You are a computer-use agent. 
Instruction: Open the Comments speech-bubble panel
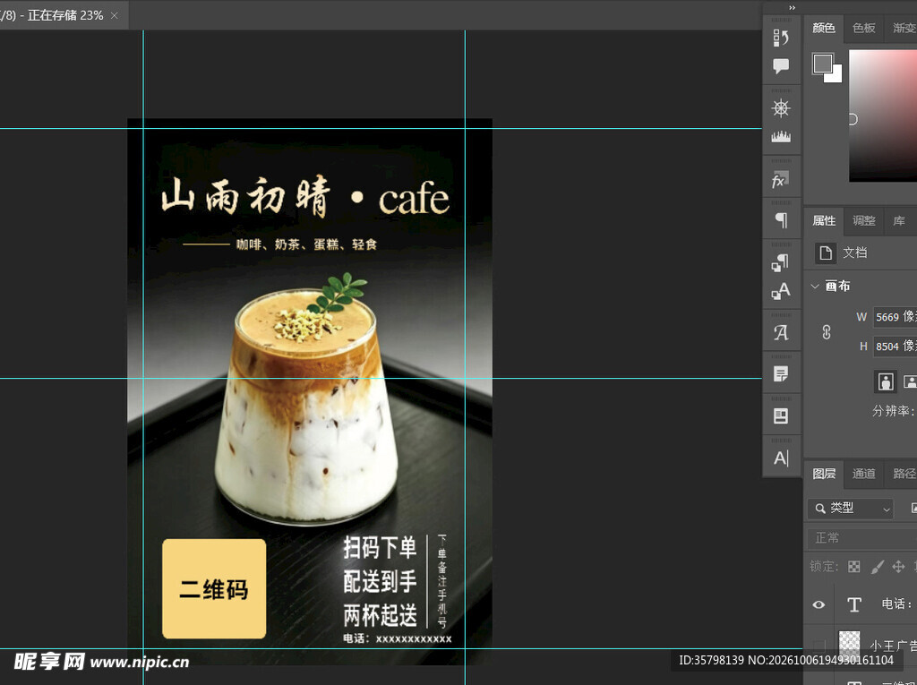click(x=781, y=65)
